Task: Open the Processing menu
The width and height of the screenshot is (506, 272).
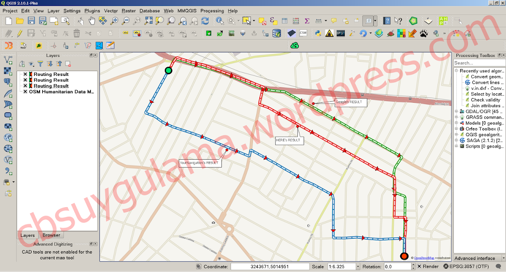Action: click(x=212, y=11)
